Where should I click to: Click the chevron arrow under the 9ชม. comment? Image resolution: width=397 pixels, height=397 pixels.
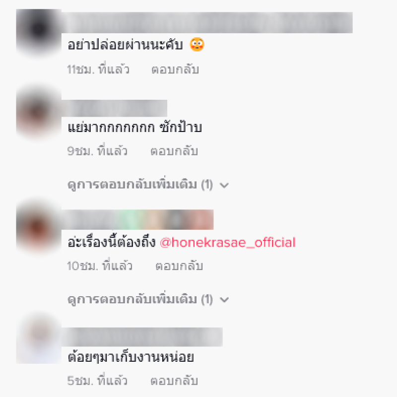(x=224, y=185)
